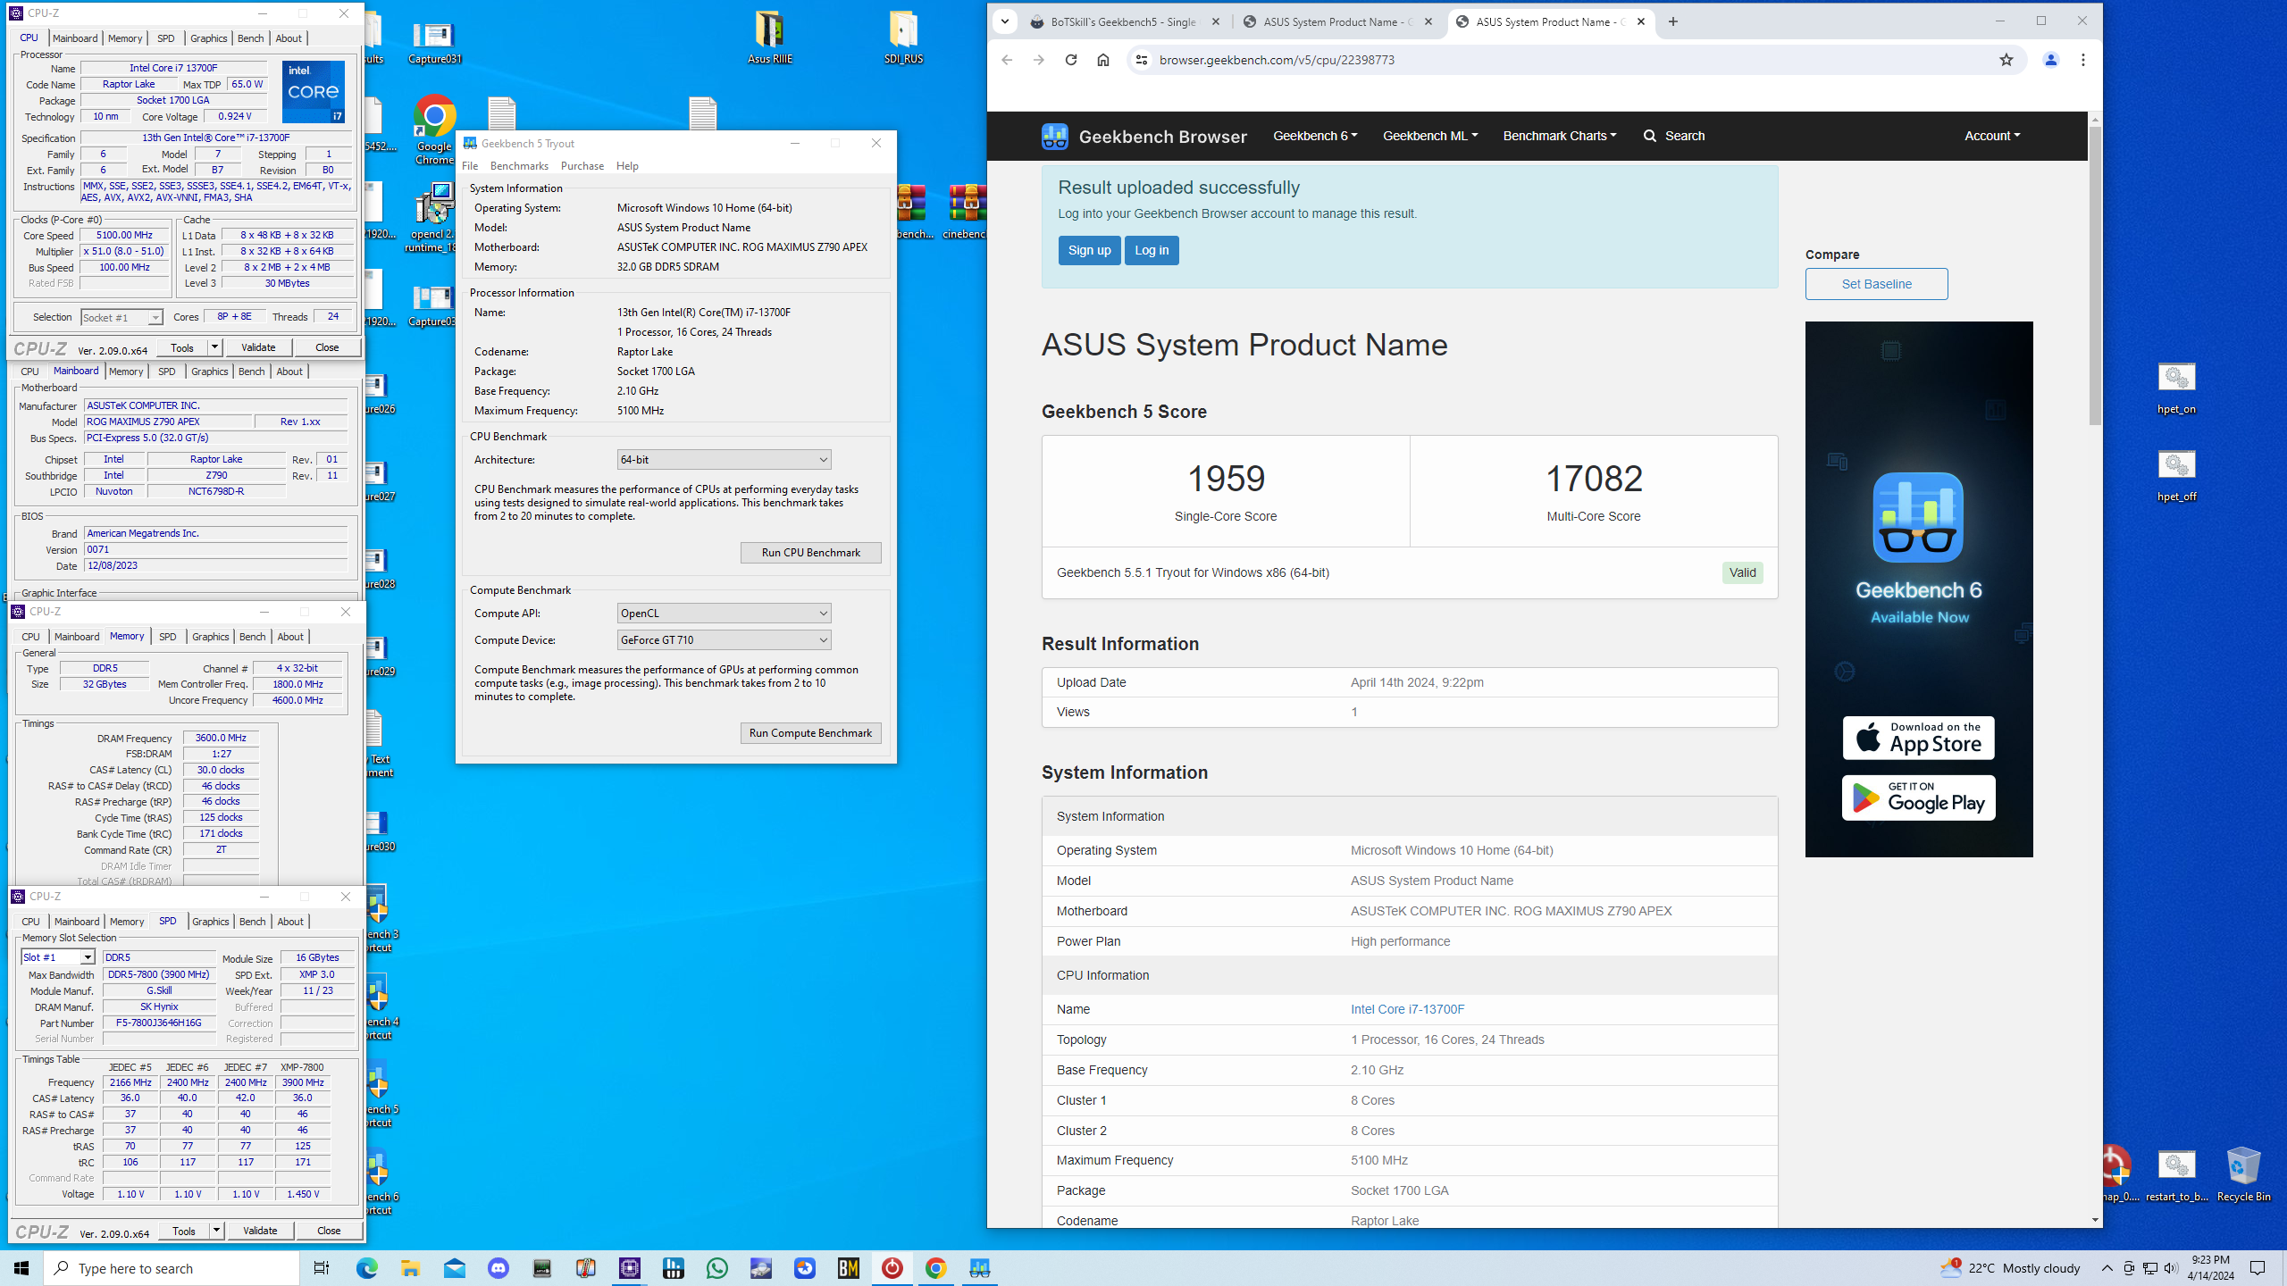This screenshot has height=1286, width=2287.
Task: Click Run CPU Benchmark button
Action: [810, 553]
